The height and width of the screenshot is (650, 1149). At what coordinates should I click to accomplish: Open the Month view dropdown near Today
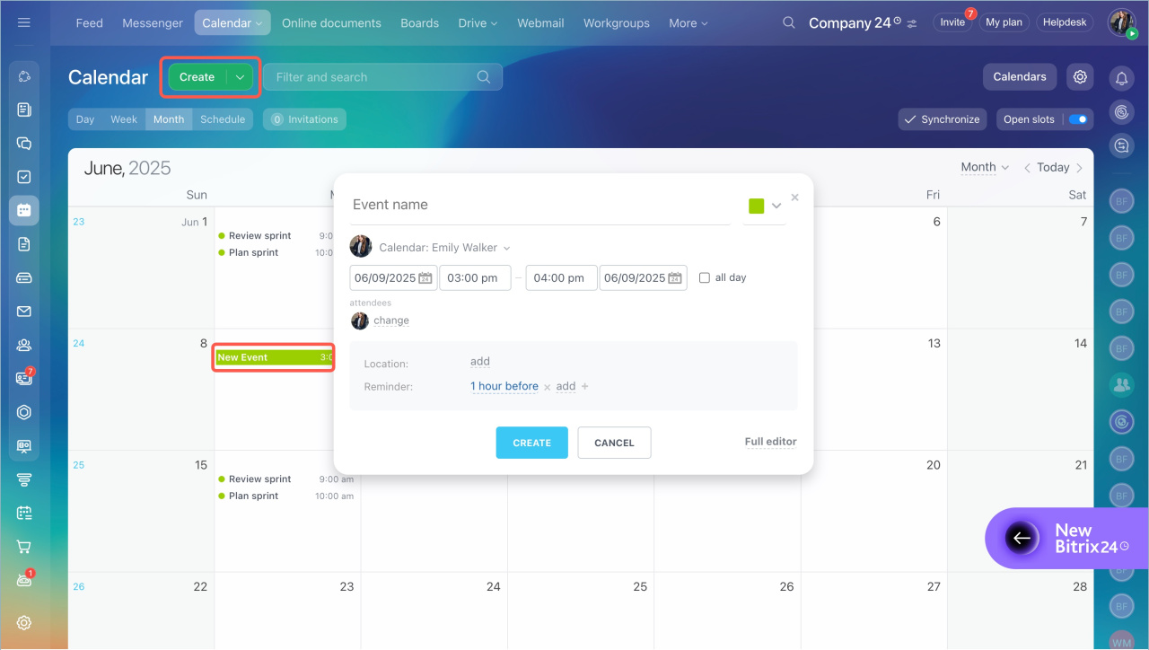[985, 167]
